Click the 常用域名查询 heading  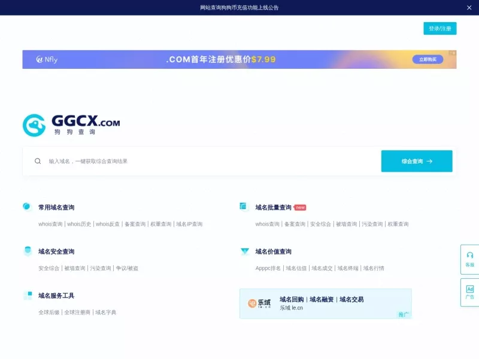click(x=56, y=208)
